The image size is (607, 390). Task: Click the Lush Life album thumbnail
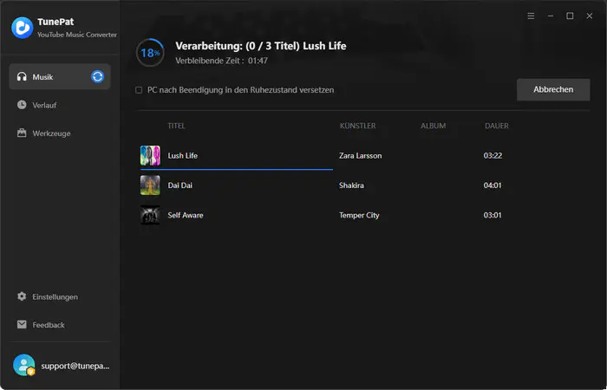click(x=150, y=155)
